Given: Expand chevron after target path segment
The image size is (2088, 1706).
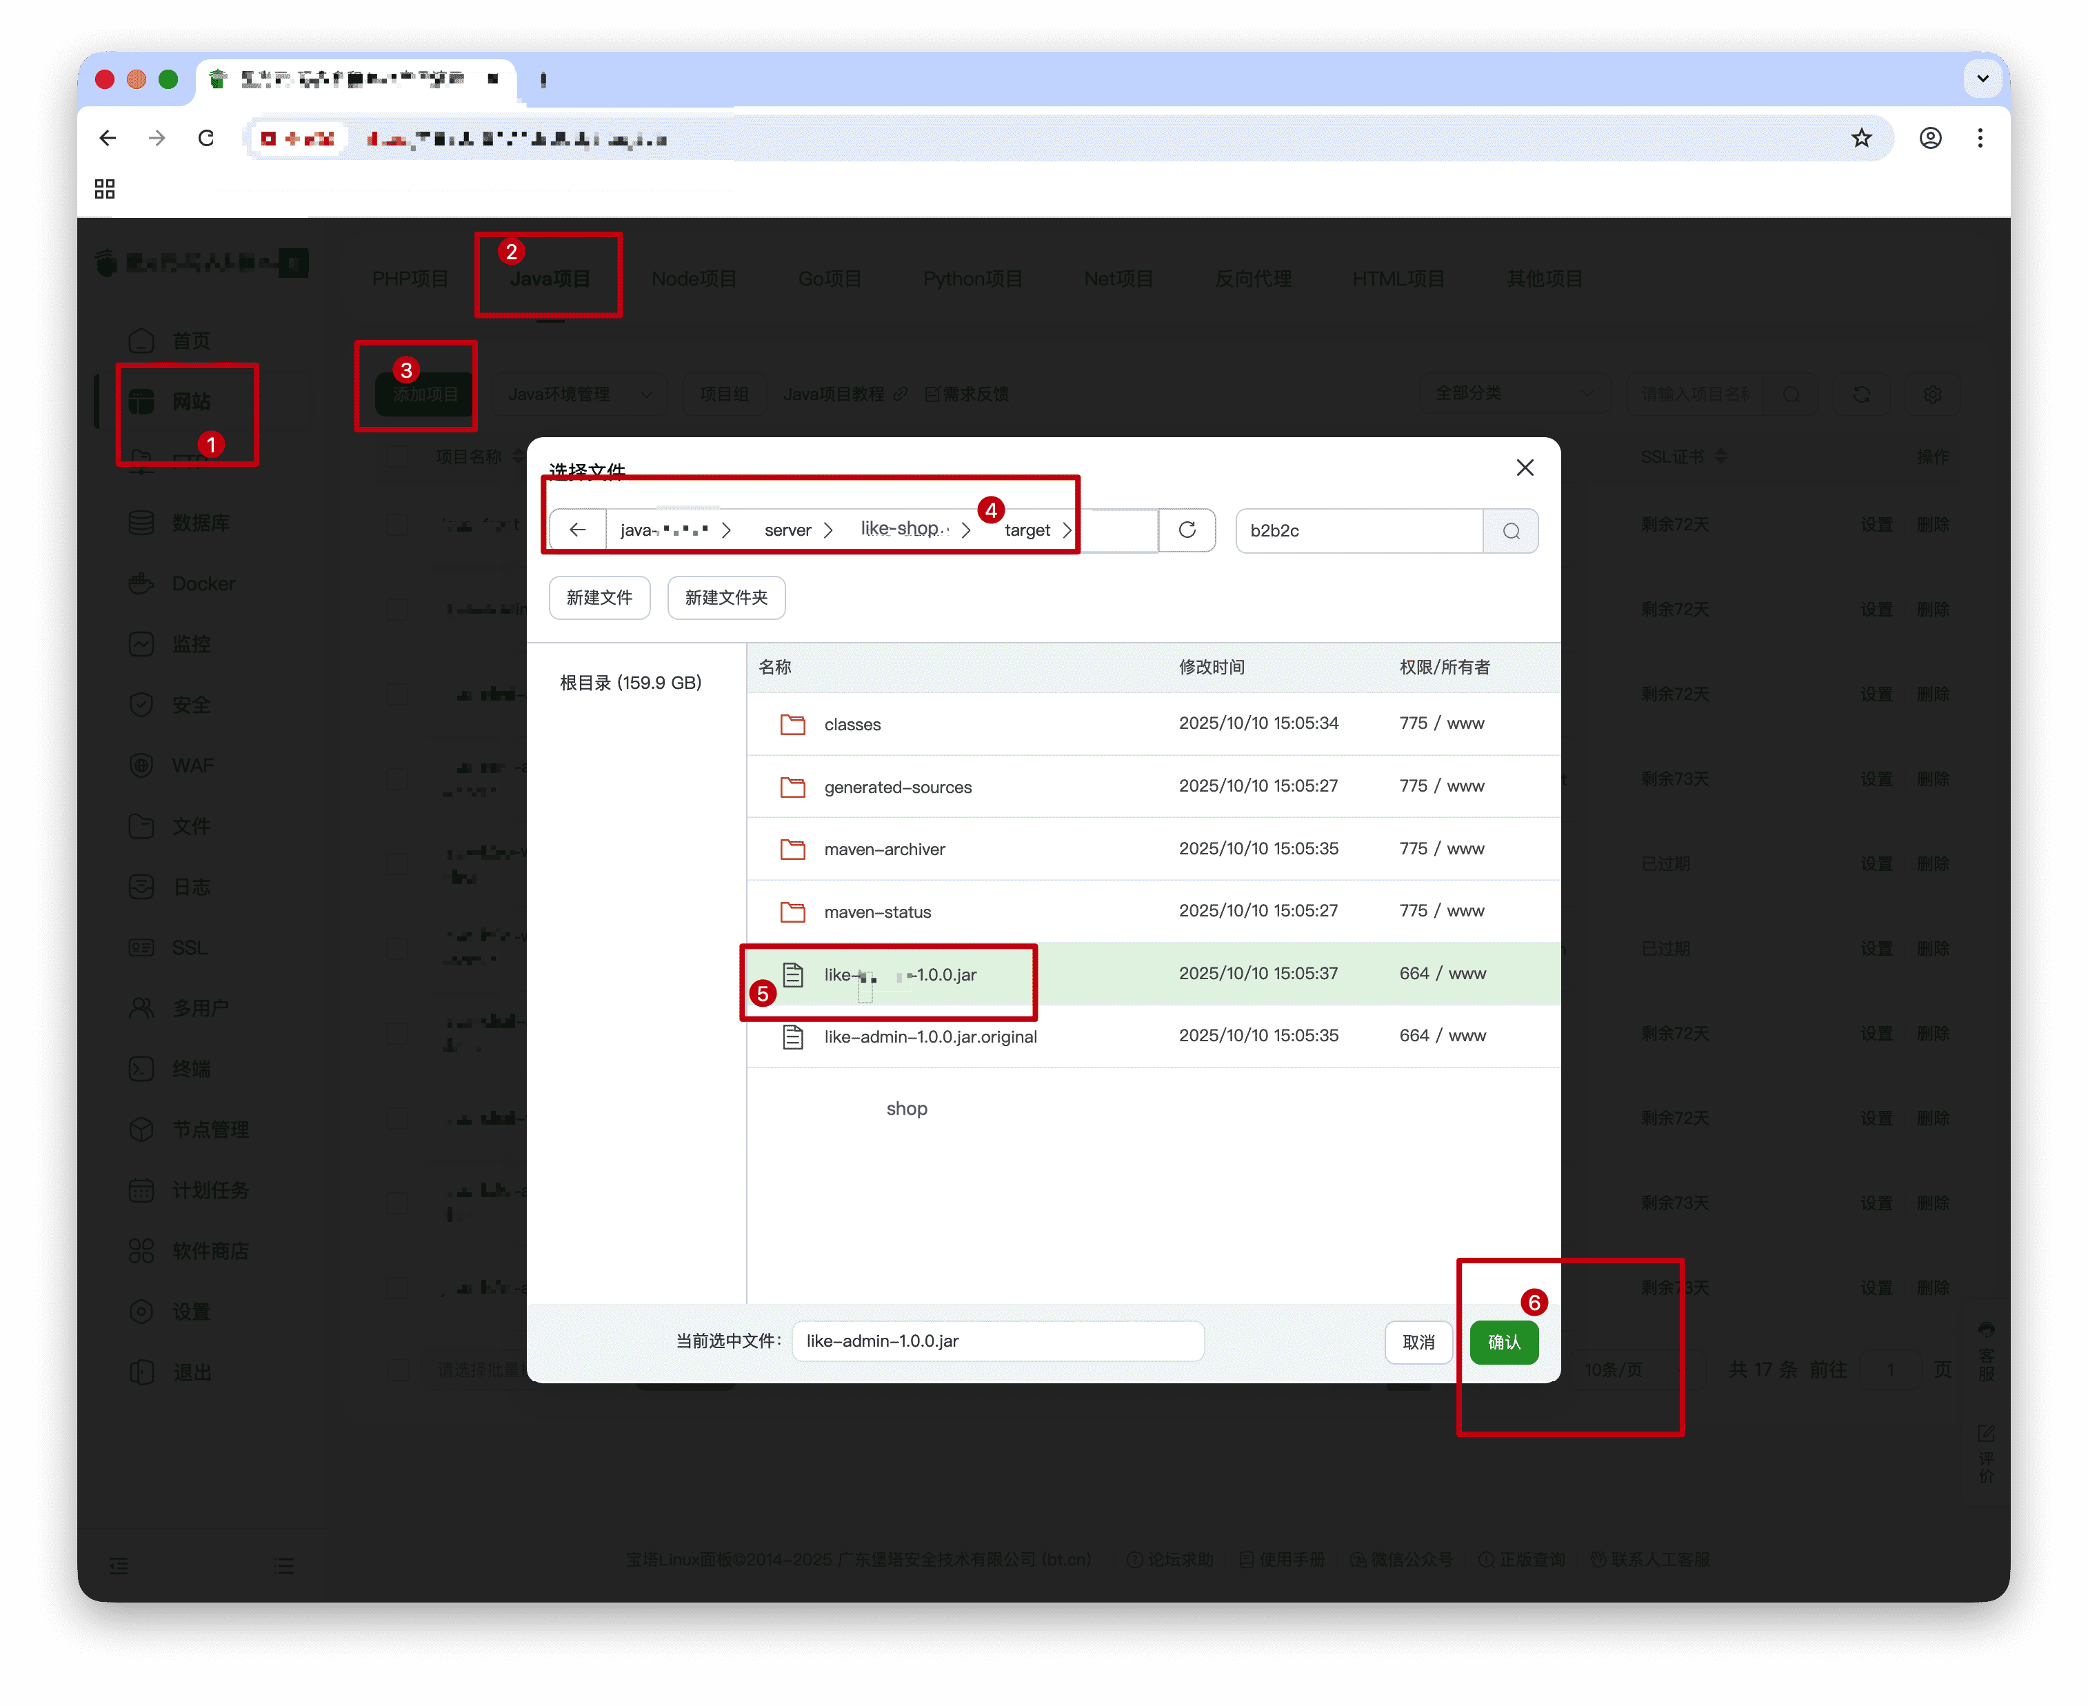Looking at the screenshot, I should (x=1066, y=530).
